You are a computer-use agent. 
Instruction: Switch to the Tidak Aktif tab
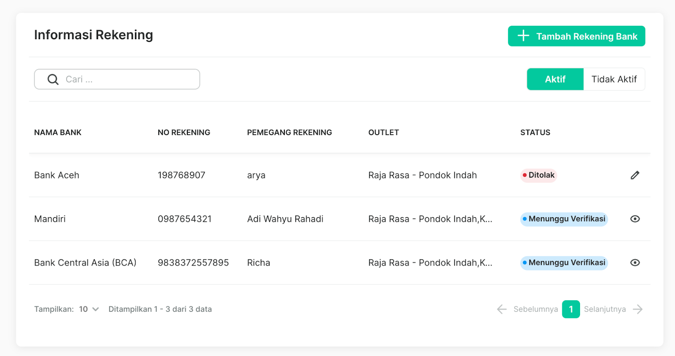point(614,79)
